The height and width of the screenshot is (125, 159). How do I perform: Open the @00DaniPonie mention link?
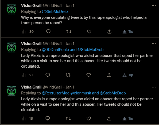[x=55, y=50]
